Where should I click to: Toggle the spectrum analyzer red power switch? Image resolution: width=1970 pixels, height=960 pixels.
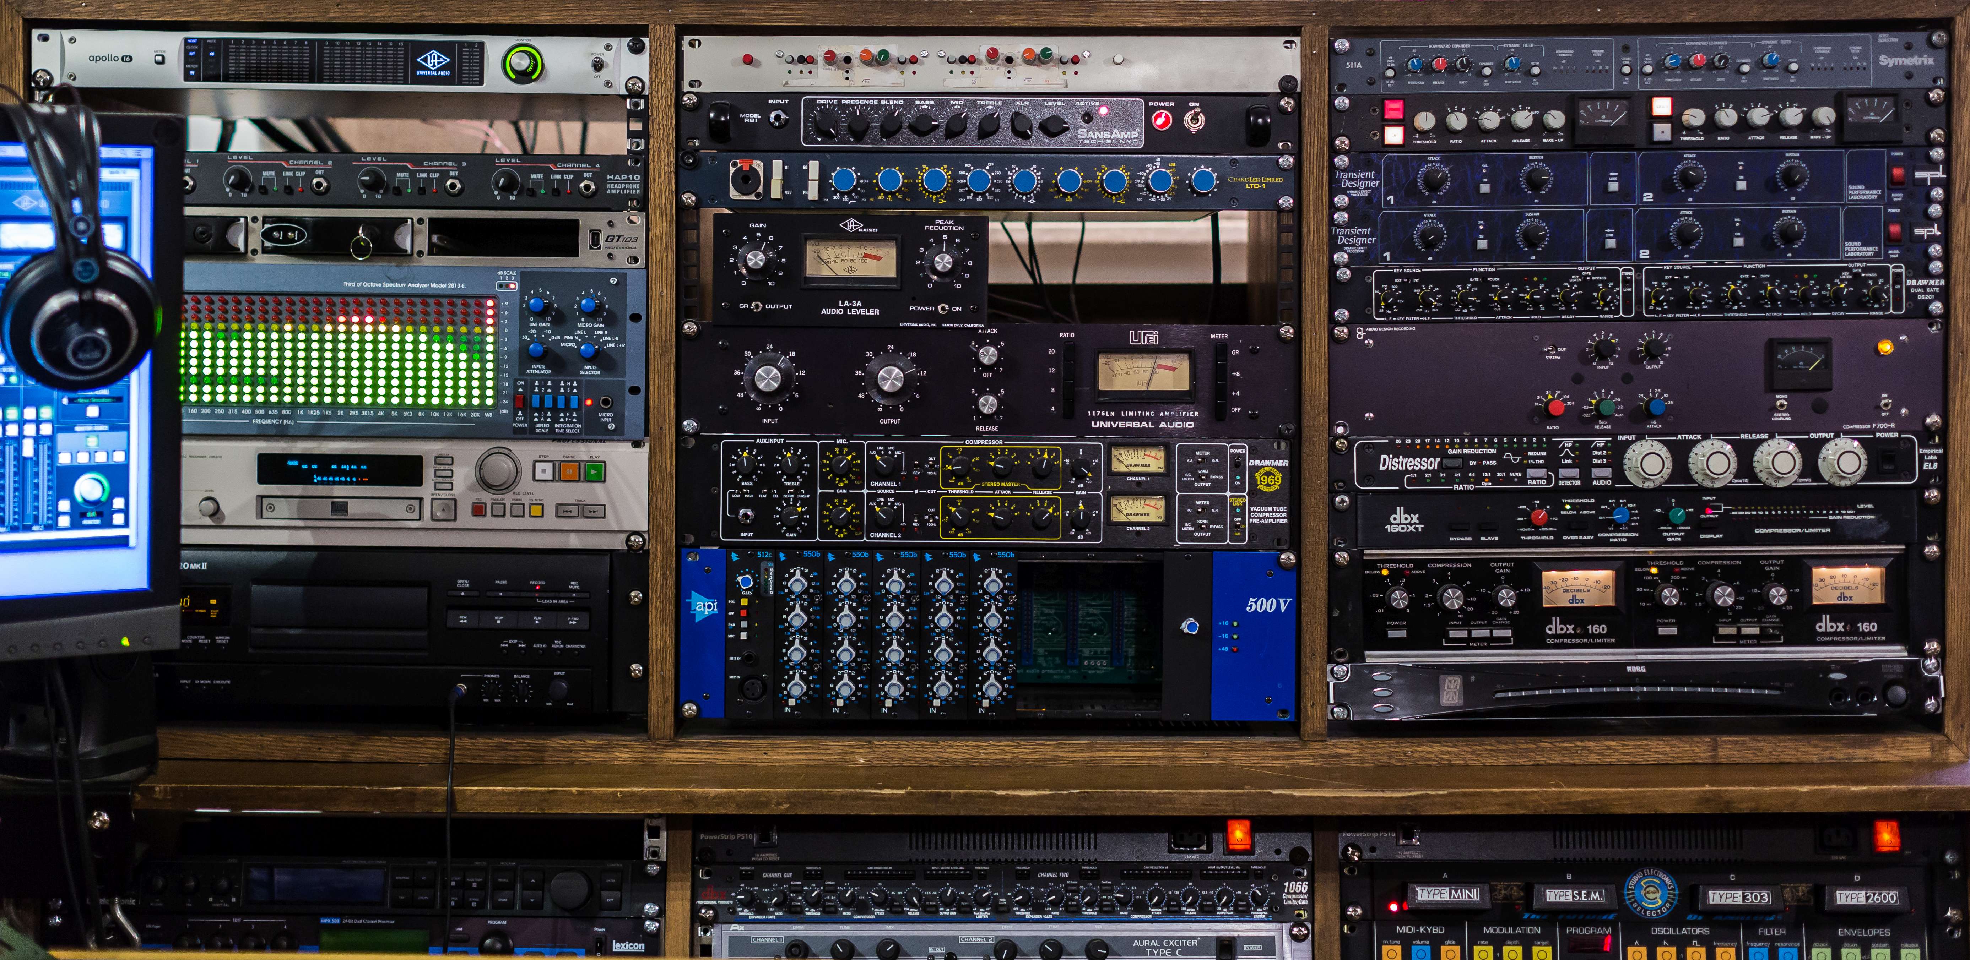tap(519, 402)
